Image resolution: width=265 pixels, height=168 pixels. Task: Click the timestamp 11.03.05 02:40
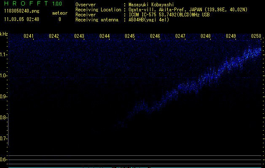(21, 19)
